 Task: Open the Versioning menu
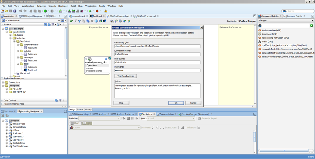point(91,6)
